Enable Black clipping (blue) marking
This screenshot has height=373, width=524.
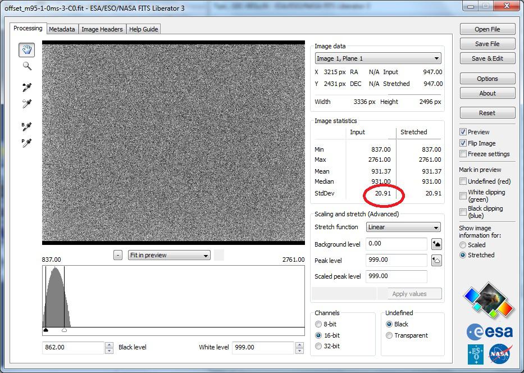463,212
